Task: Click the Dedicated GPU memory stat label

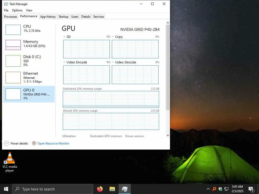Action: tap(106, 136)
